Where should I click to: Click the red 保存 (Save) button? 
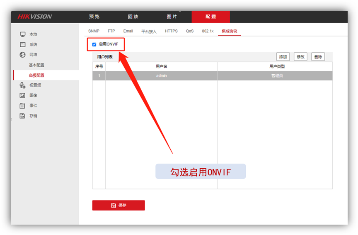(x=119, y=205)
